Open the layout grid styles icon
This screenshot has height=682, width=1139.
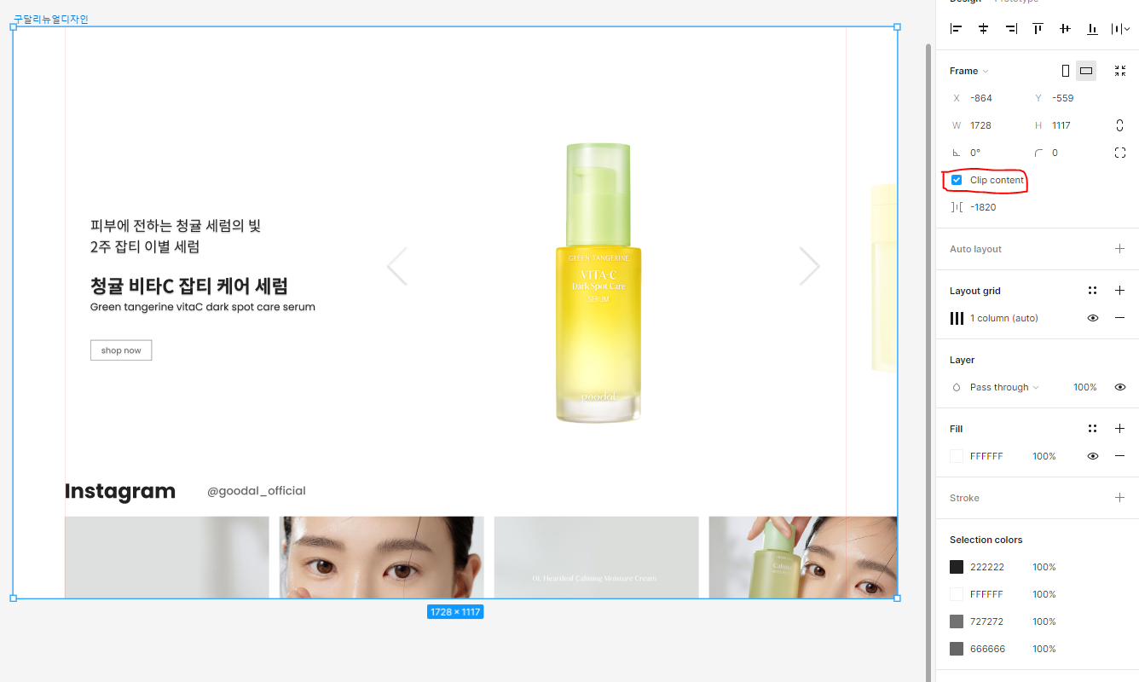point(1093,291)
